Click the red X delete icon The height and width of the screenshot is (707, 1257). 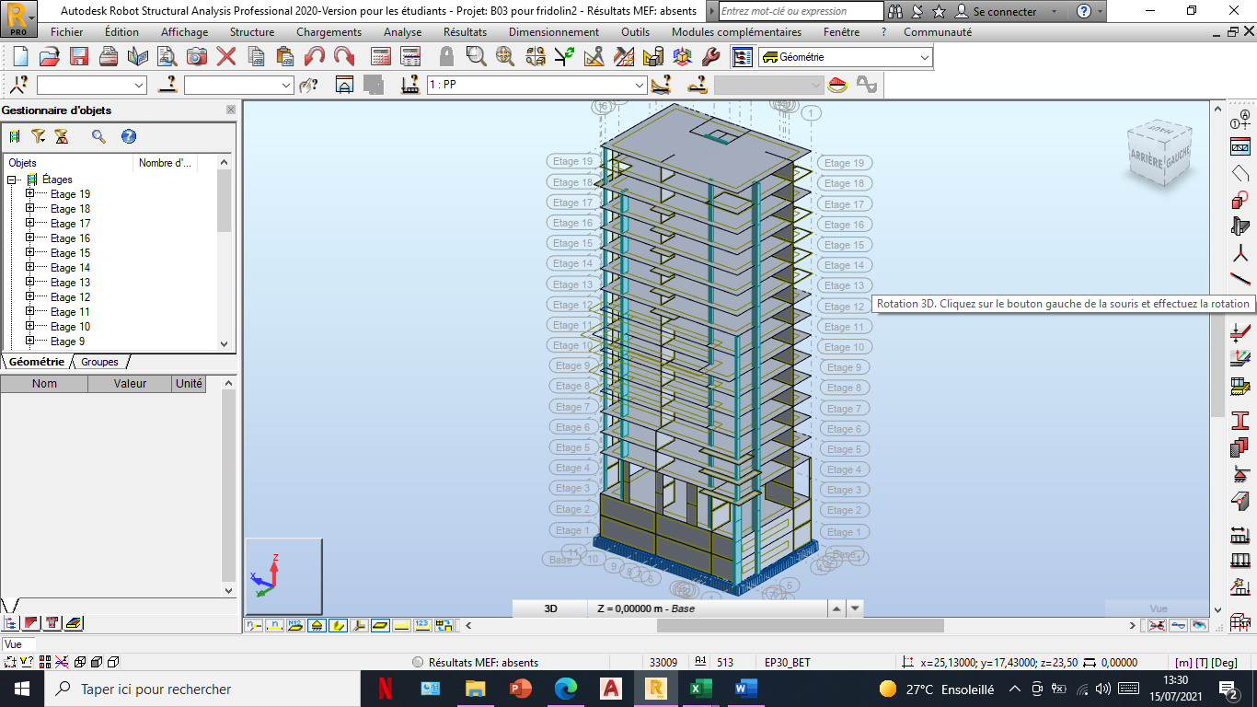coord(226,57)
